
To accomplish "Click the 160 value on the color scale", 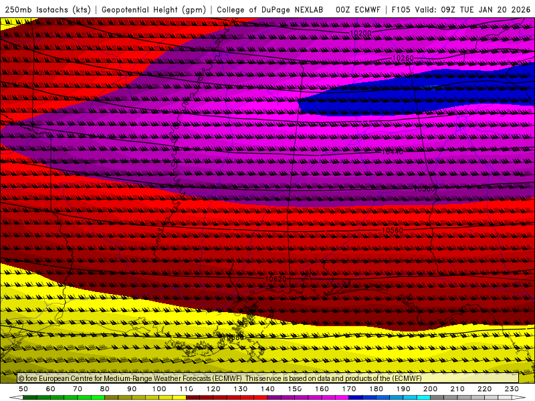I will point(322,389).
